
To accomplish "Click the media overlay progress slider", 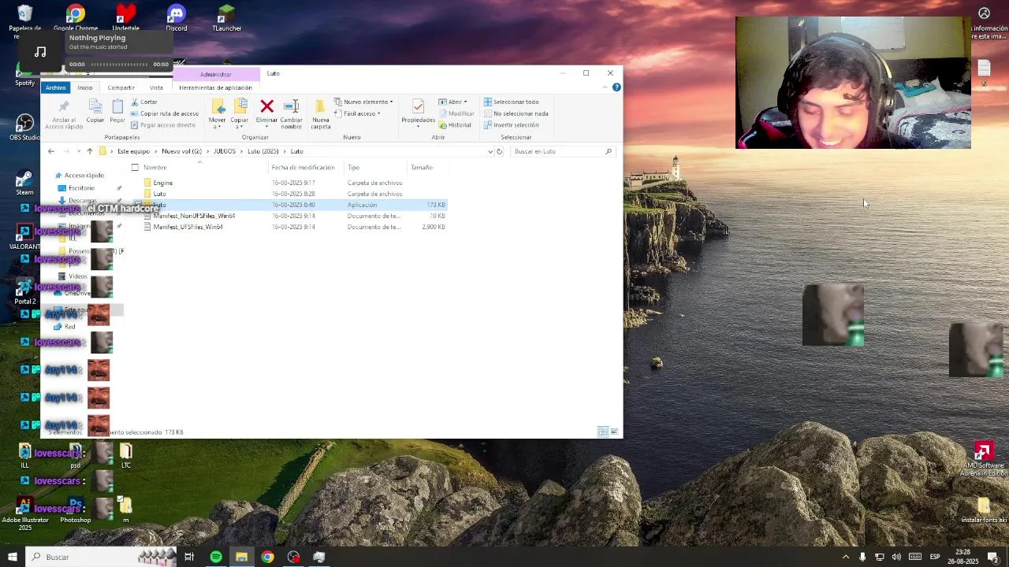I will (118, 65).
